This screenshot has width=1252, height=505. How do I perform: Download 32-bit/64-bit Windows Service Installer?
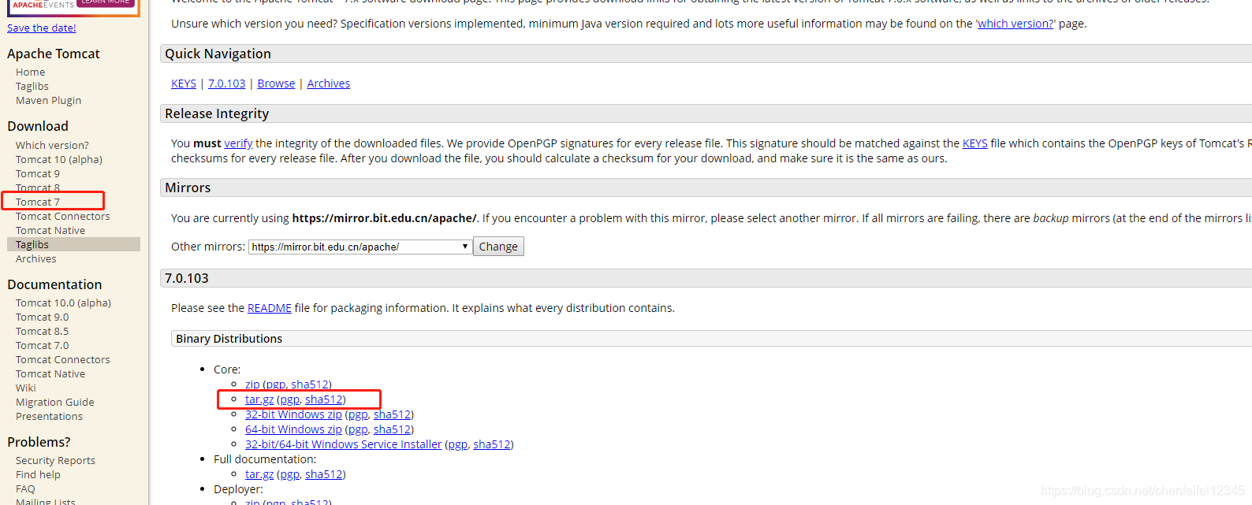[x=344, y=444]
